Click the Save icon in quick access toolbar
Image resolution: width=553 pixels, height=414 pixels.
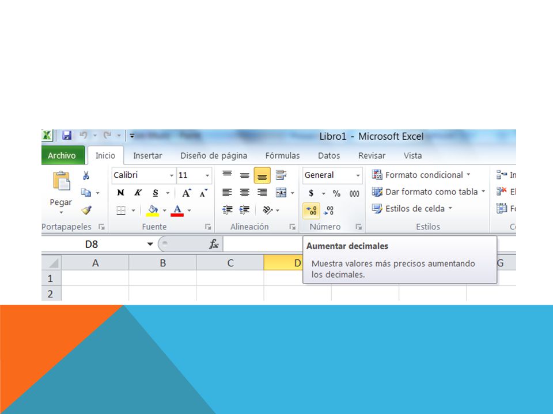(67, 135)
